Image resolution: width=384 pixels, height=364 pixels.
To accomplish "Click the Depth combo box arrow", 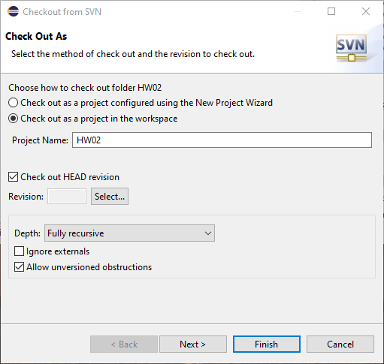I will click(208, 233).
